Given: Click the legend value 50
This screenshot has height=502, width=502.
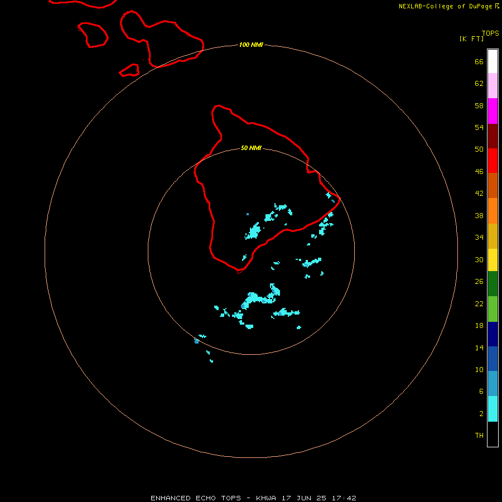Looking at the screenshot, I should [x=479, y=149].
